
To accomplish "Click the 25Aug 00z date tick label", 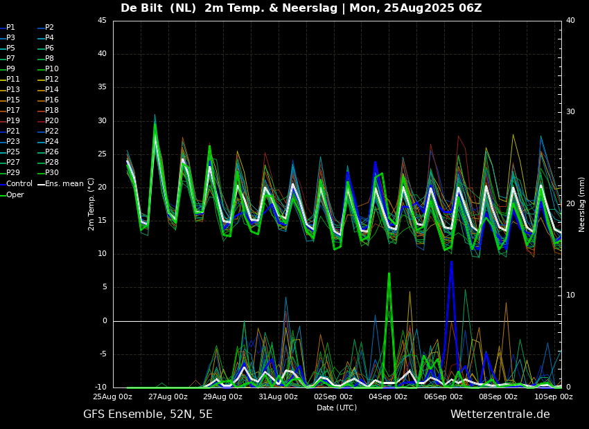I will coord(113,397).
